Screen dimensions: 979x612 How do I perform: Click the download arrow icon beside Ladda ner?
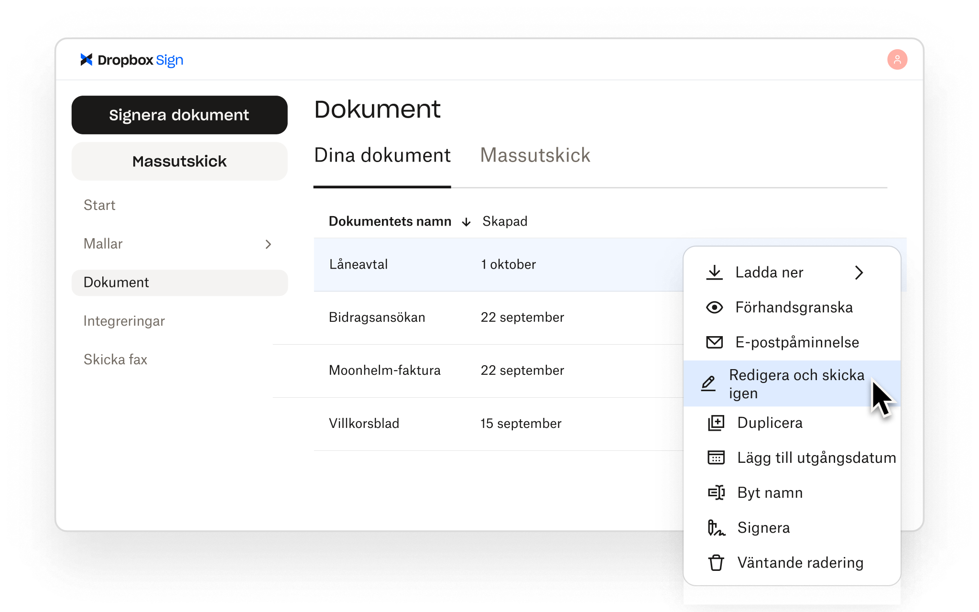coord(715,273)
